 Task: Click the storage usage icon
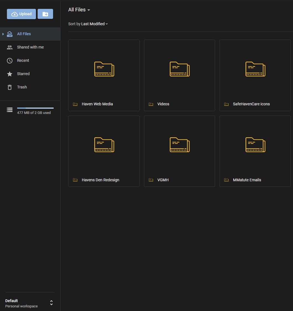tap(10, 110)
